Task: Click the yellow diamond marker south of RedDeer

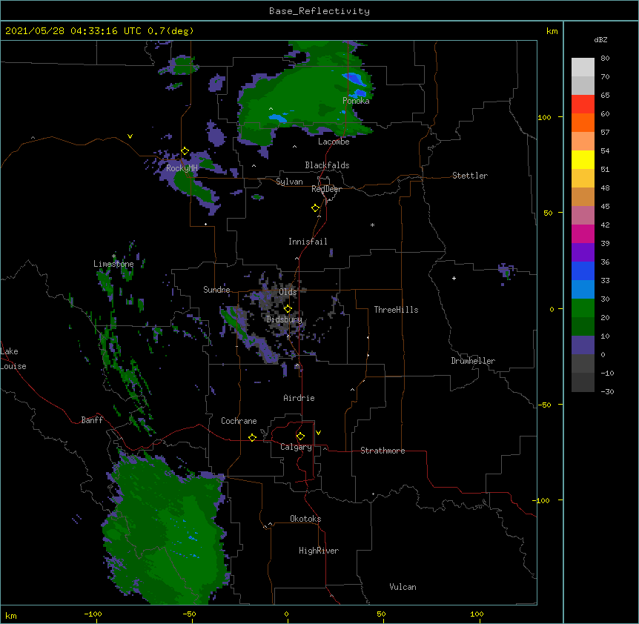Action: pos(316,208)
